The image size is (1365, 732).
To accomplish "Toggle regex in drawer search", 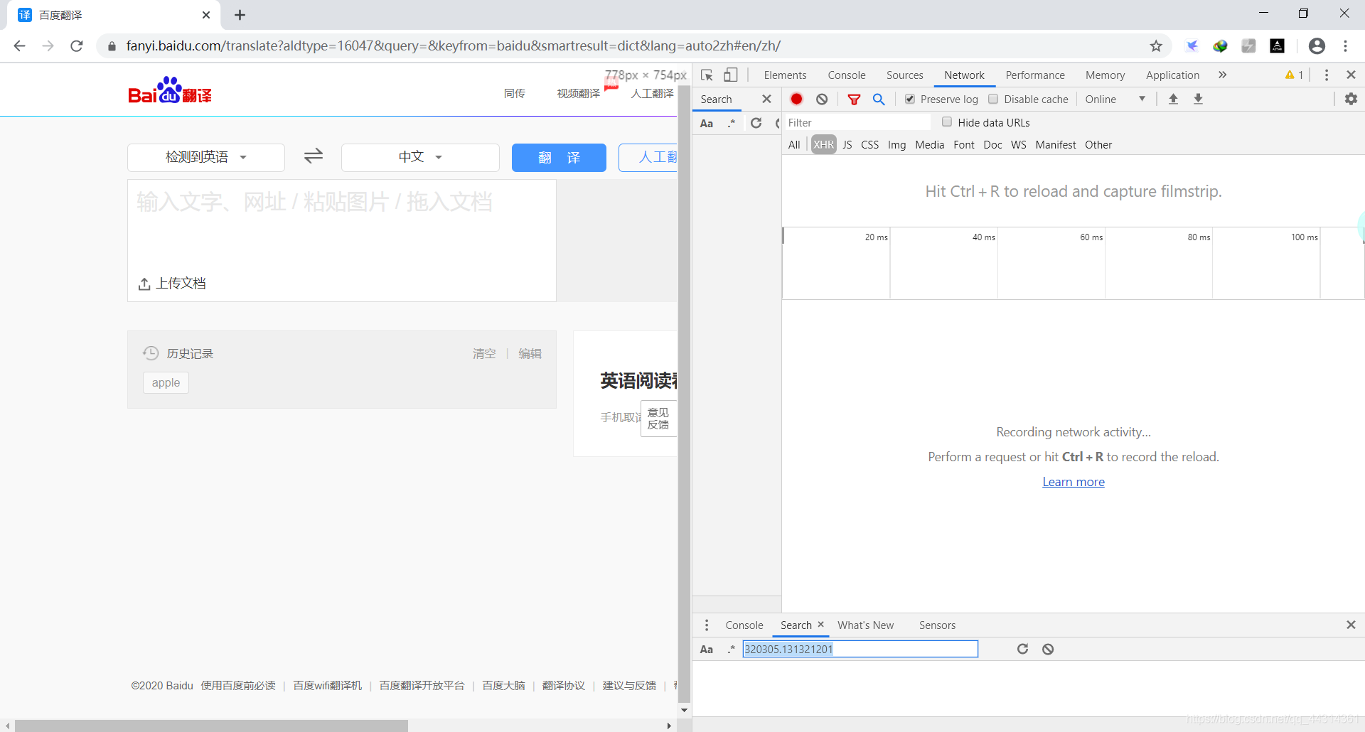I will click(x=731, y=649).
